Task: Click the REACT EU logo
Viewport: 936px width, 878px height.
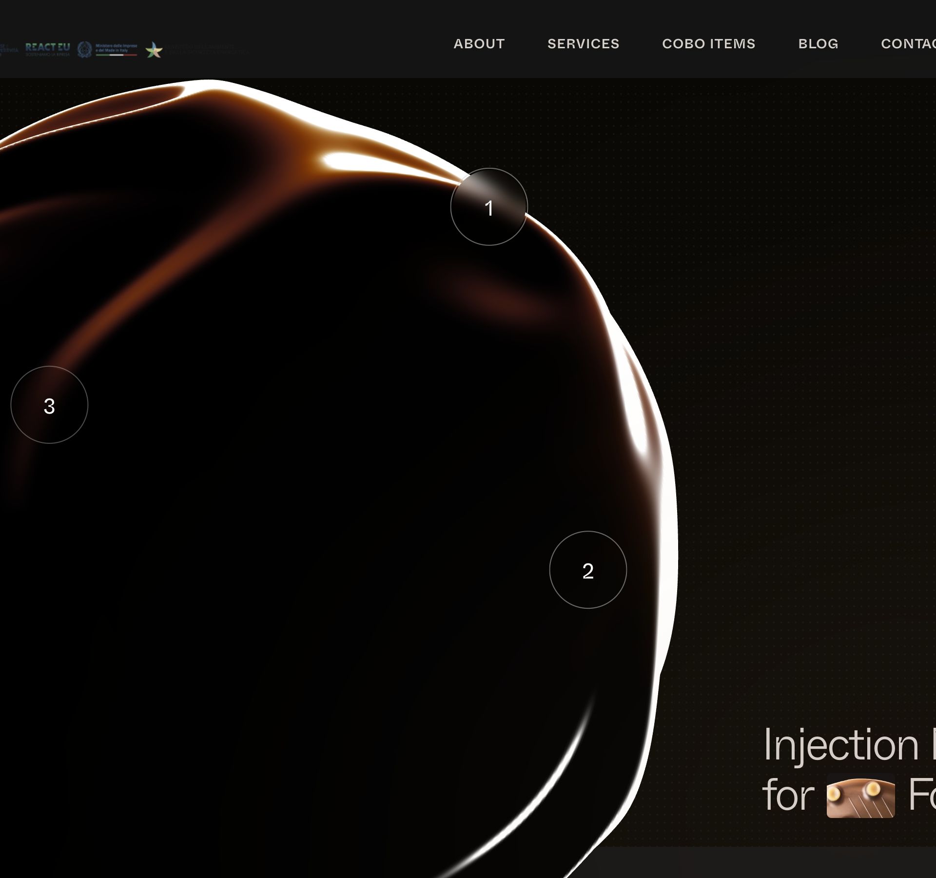Action: click(x=47, y=47)
